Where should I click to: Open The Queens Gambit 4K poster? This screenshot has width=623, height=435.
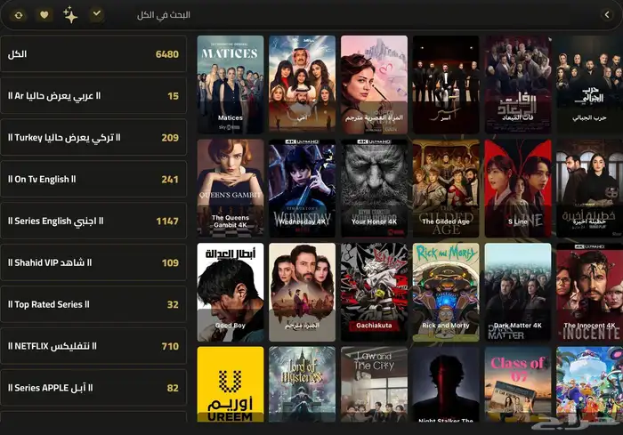(x=231, y=189)
